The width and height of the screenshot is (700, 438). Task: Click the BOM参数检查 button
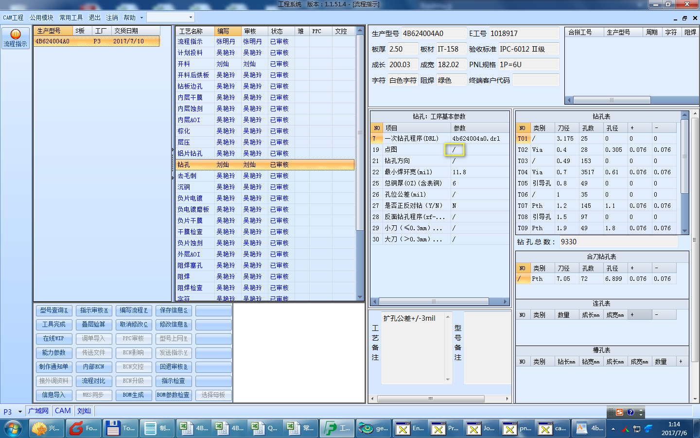(174, 395)
